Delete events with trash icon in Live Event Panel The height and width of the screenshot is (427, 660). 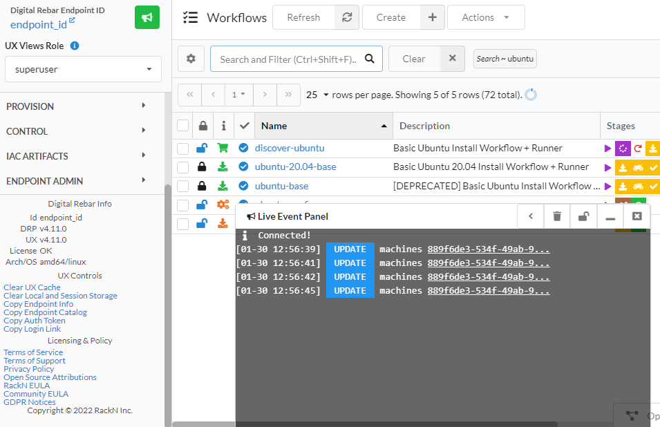coord(557,216)
